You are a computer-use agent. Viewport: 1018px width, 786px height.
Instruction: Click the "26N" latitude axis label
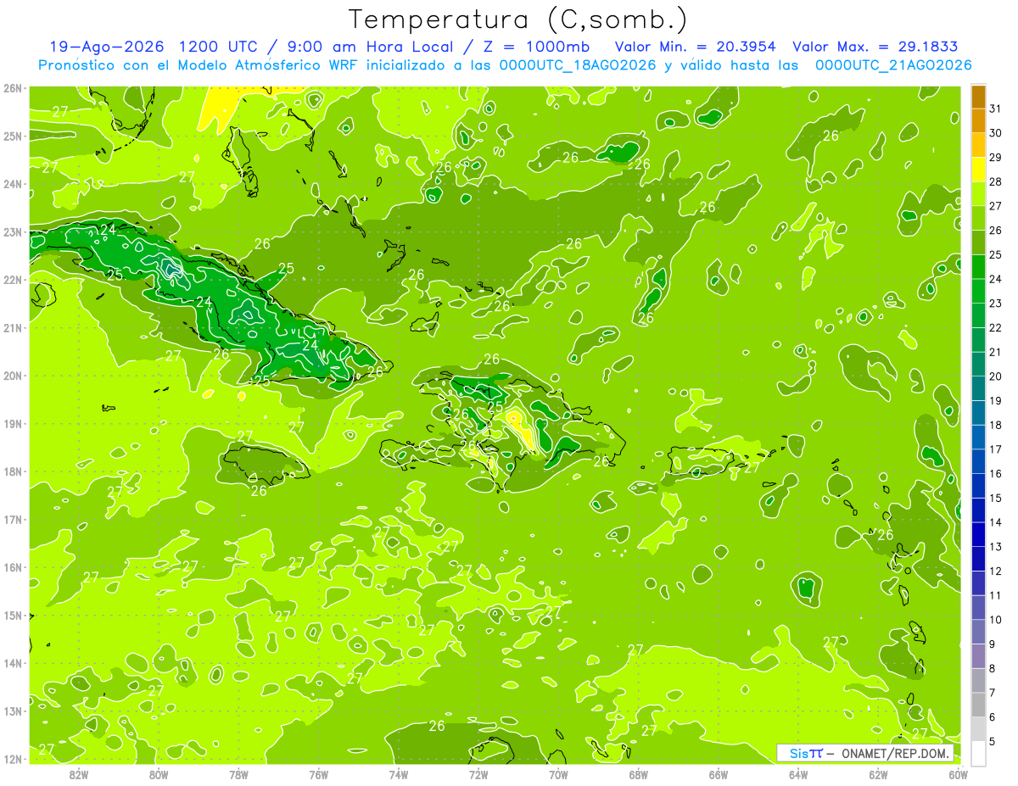point(13,88)
